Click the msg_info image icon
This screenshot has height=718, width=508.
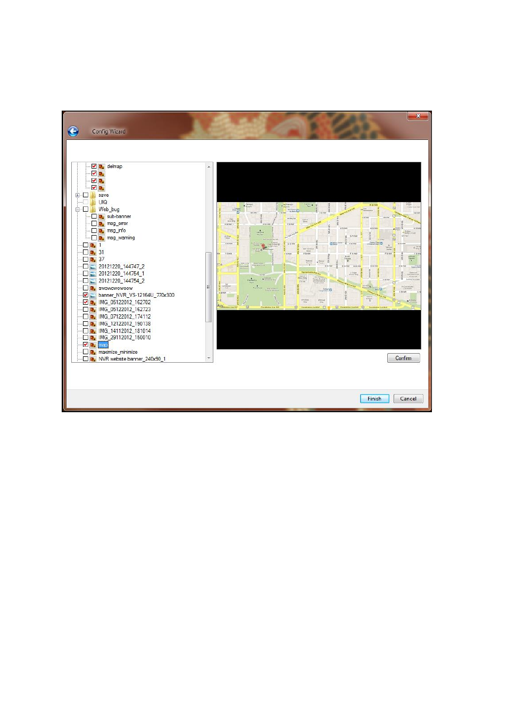pos(102,231)
